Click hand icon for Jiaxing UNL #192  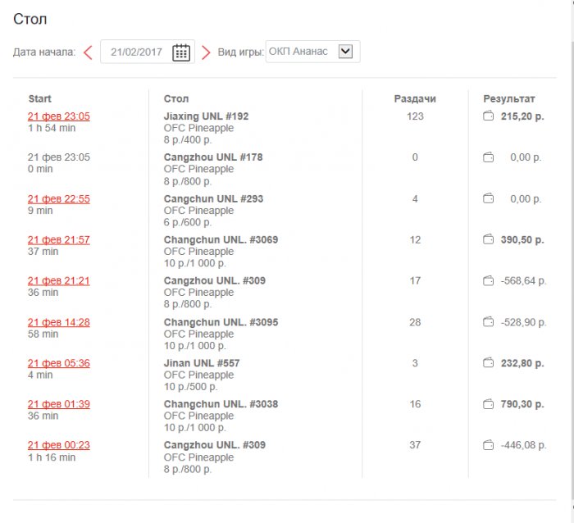pyautogui.click(x=488, y=116)
